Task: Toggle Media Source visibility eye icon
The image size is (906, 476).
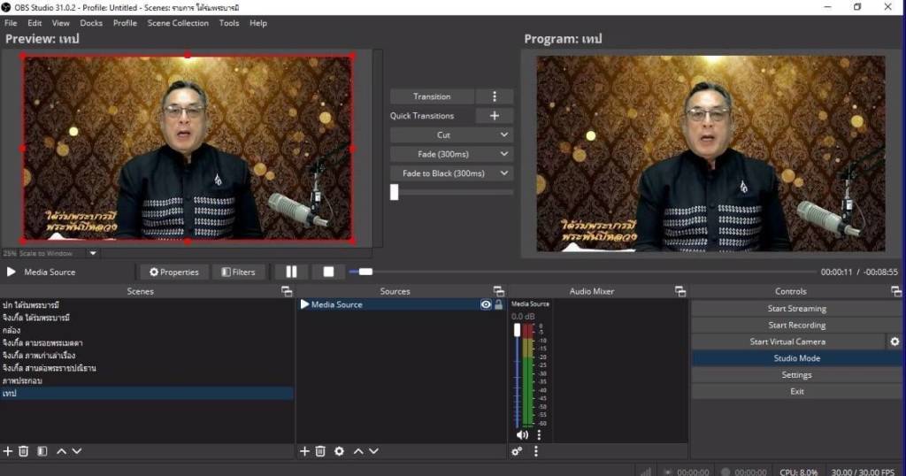Action: pos(486,304)
